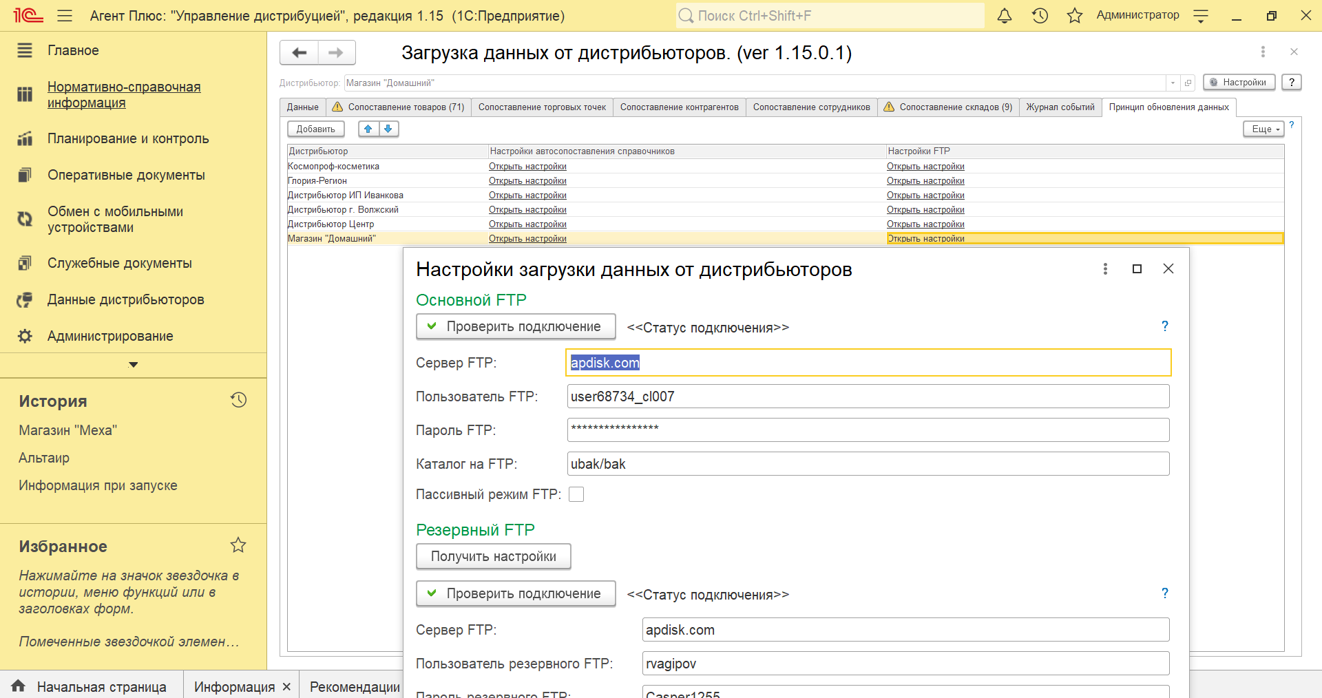The image size is (1322, 698).
Task: Click Администрирование gear icon
Action: [25, 336]
